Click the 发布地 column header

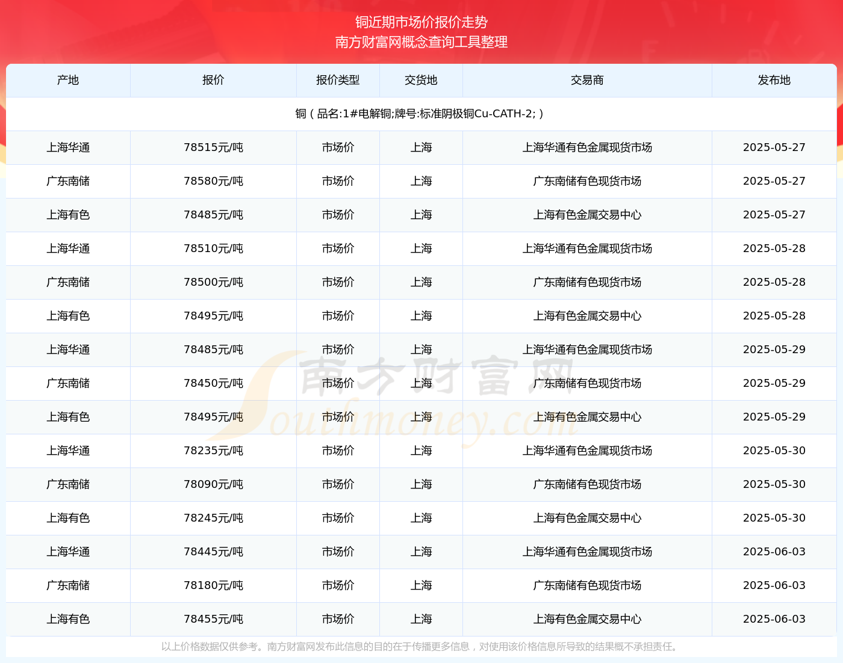774,80
